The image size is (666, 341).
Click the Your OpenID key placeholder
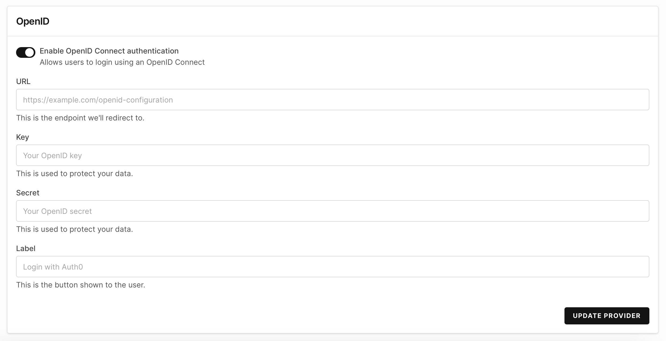(x=53, y=155)
